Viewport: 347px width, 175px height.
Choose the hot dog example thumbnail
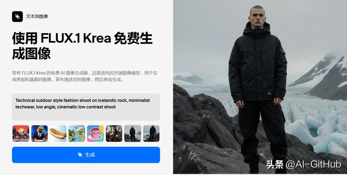tap(58, 133)
